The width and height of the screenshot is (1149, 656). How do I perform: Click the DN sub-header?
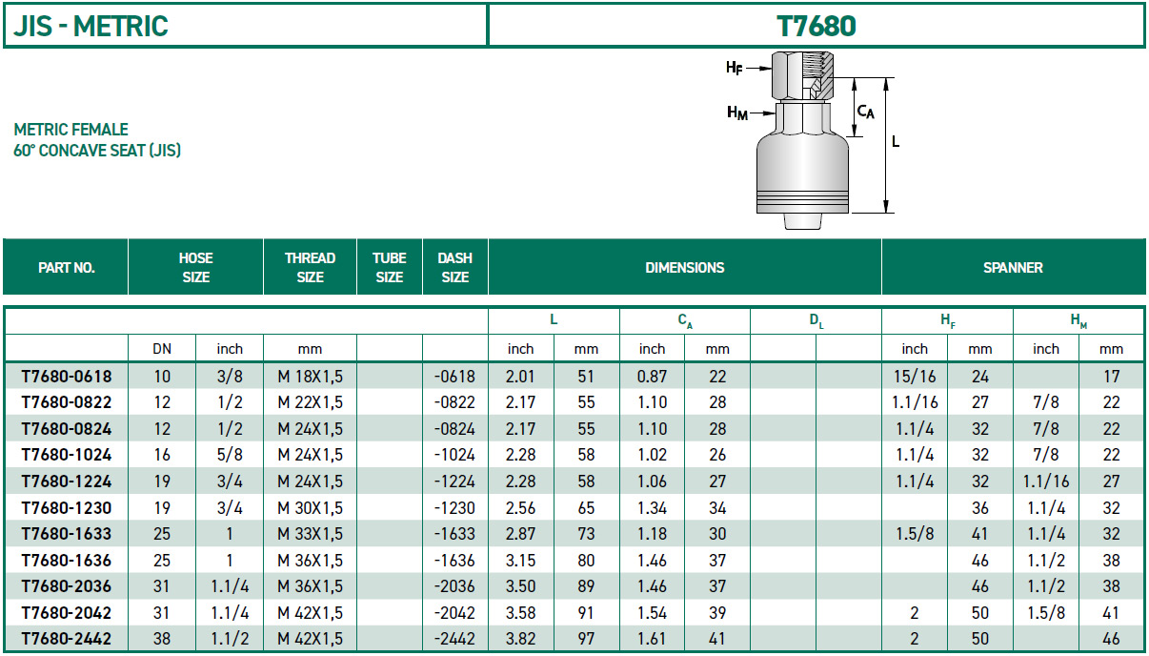click(162, 349)
